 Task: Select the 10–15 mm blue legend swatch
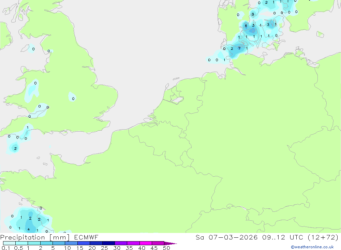[x=71, y=243]
